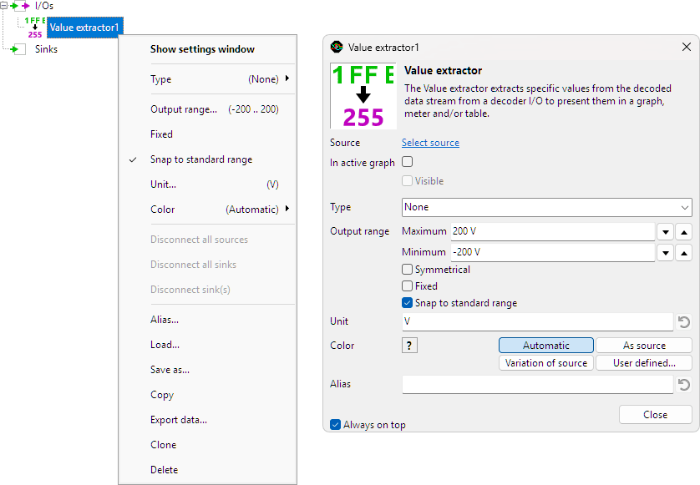This screenshot has height=485, width=700.
Task: Toggle Fixed in the context menu
Action: coord(207,134)
